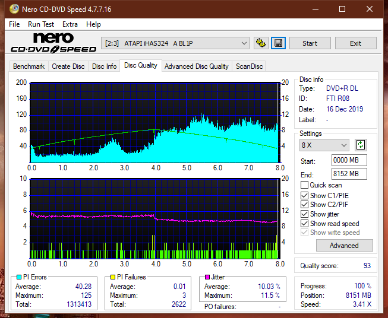Toggle the Quick scan checkbox
The image size is (388, 318).
[x=304, y=185]
